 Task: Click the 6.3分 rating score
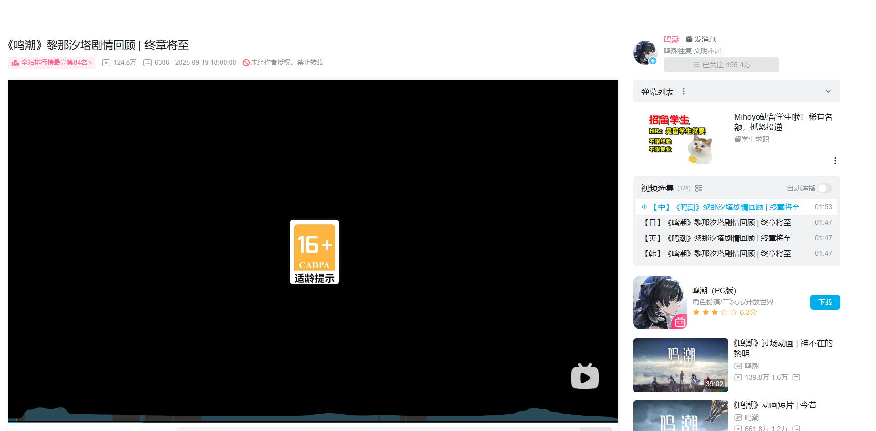point(748,312)
